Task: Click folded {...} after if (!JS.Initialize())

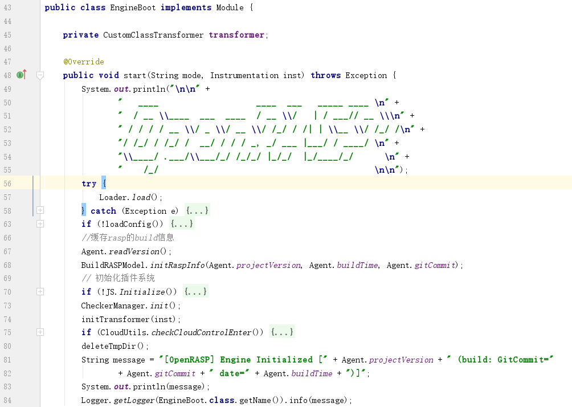Action: pyautogui.click(x=195, y=292)
